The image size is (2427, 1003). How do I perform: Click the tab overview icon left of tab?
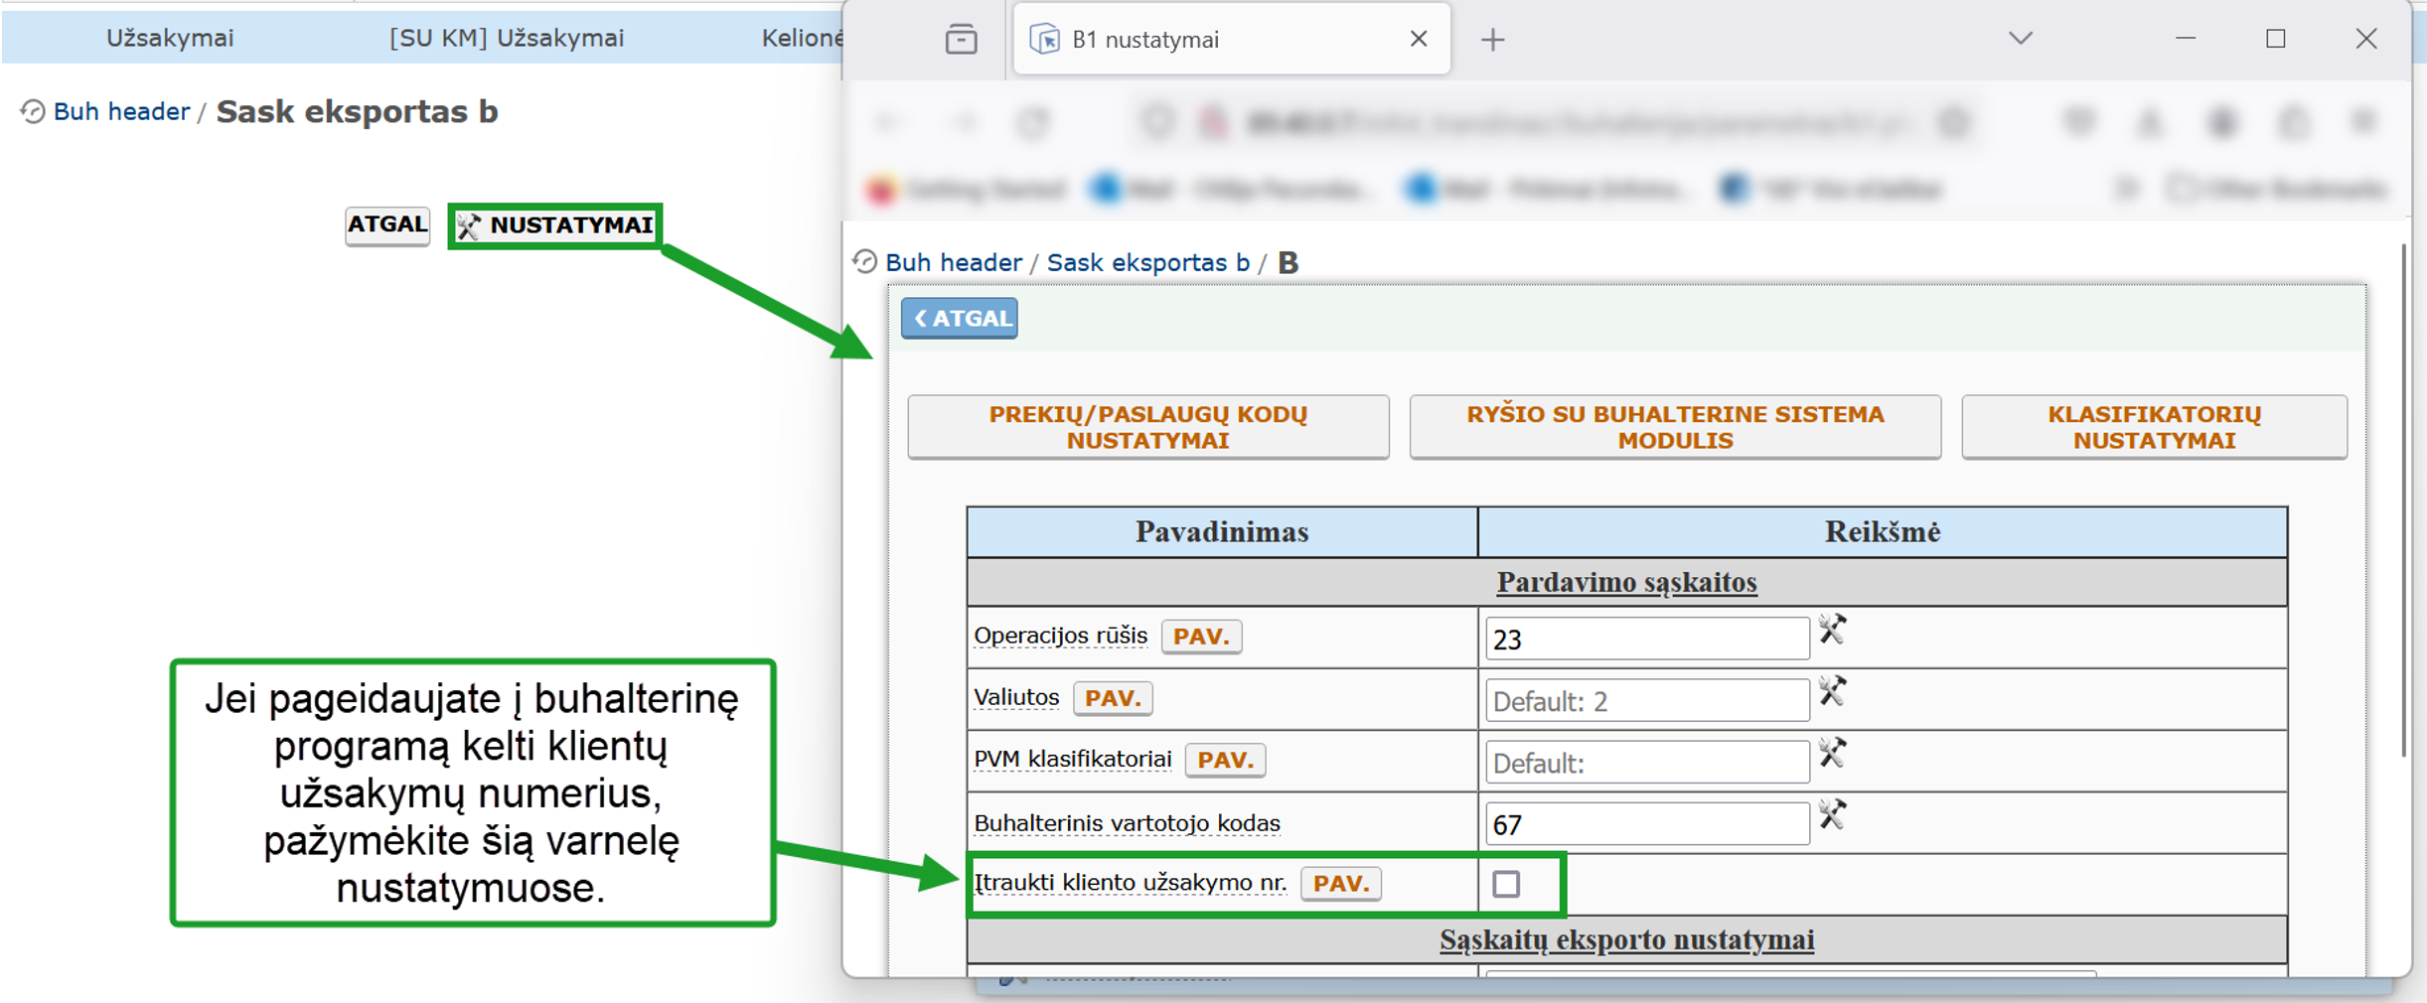pos(961,40)
